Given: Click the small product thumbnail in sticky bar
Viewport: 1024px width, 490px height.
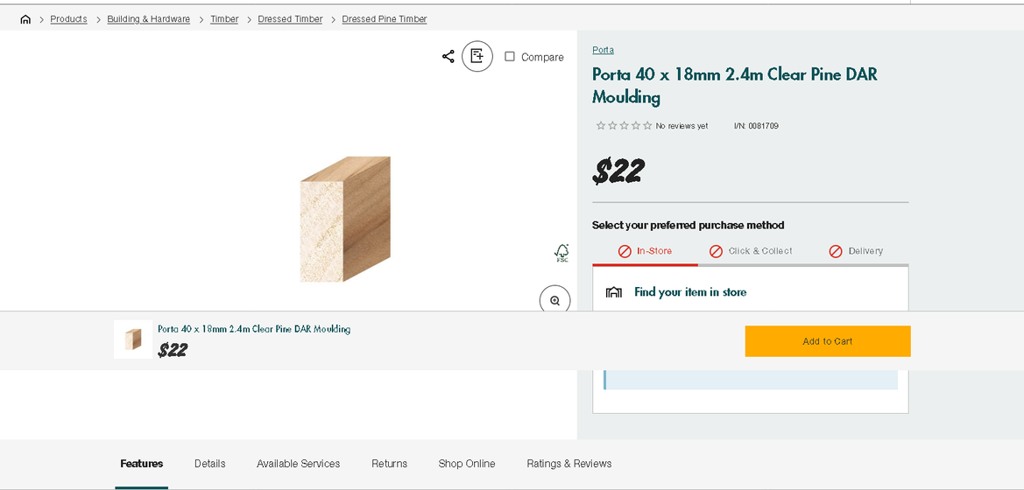Looking at the screenshot, I should [x=133, y=339].
